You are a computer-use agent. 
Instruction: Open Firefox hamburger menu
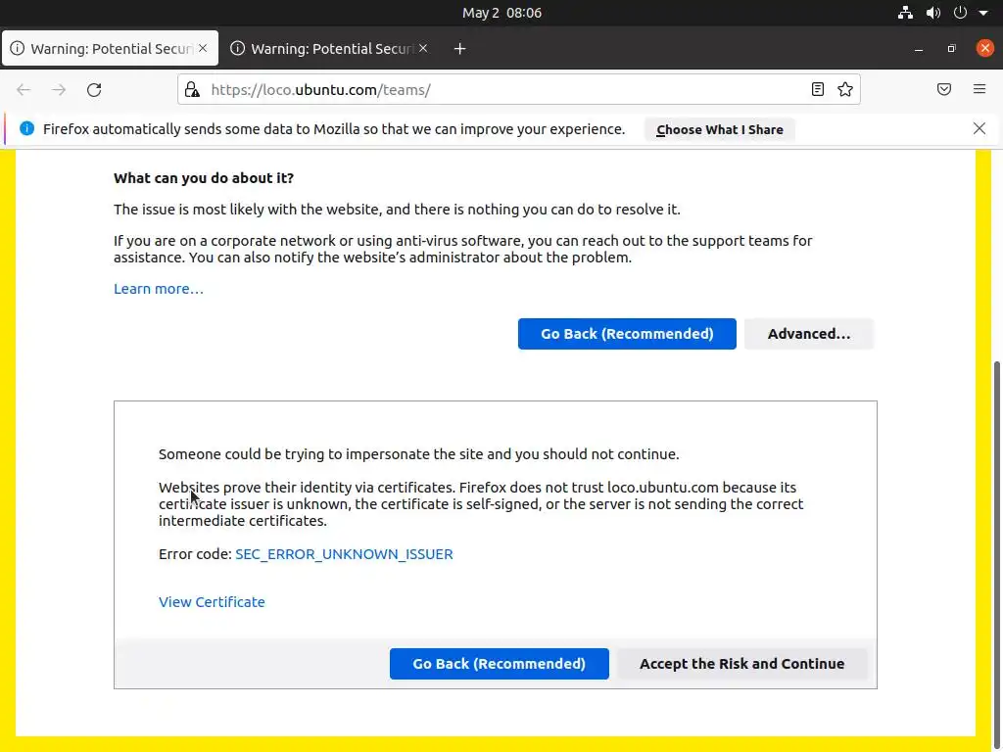(979, 89)
